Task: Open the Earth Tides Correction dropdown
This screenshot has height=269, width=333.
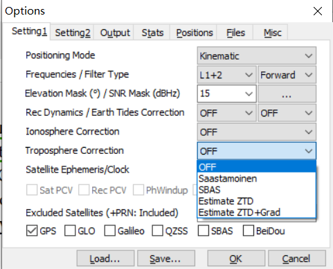Action: [x=287, y=113]
